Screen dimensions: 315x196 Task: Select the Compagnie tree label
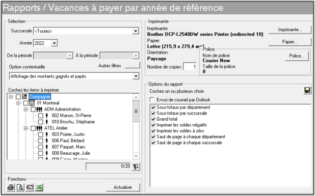40,97
